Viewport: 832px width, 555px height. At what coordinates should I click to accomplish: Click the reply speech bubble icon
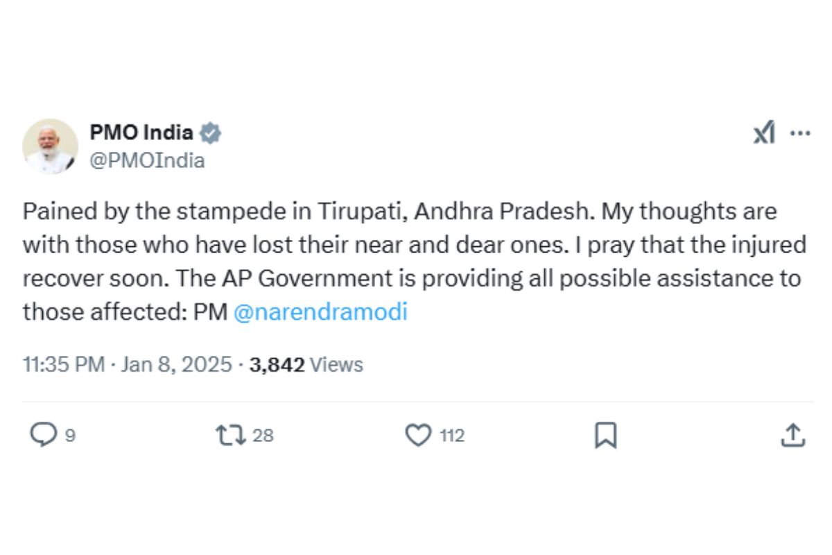pyautogui.click(x=44, y=435)
